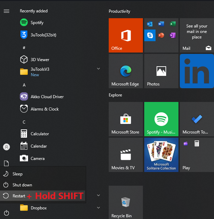The image size is (214, 219).
Task: Expand the folder chevron beside Restart row
Action: tap(98, 196)
